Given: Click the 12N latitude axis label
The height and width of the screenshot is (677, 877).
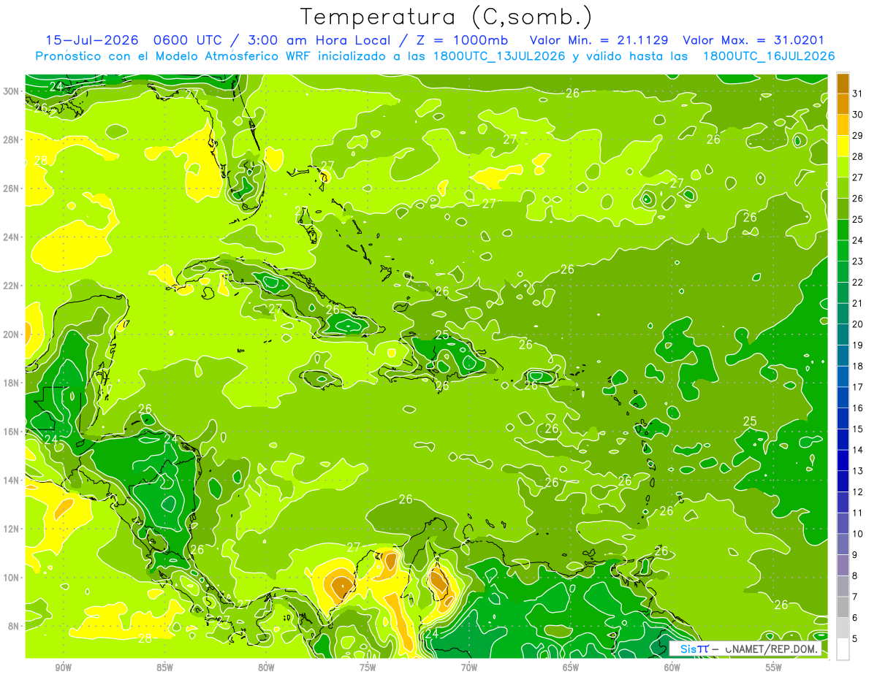Looking at the screenshot, I should pos(11,529).
